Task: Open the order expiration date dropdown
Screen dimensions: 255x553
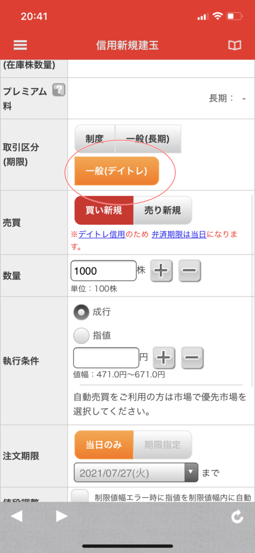Action: (136, 472)
